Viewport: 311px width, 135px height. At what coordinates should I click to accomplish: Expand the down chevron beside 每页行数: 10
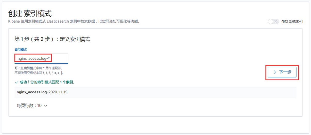point(46,106)
